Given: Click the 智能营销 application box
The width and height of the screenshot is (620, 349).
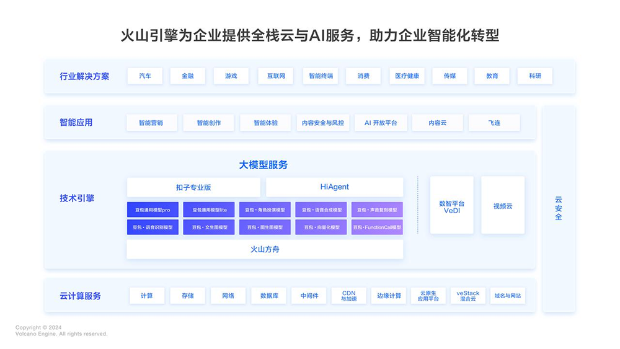Looking at the screenshot, I should (151, 123).
